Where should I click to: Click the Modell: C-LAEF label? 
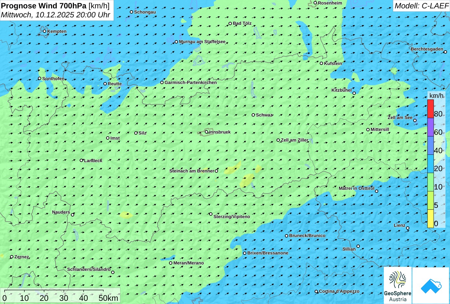click(x=421, y=5)
